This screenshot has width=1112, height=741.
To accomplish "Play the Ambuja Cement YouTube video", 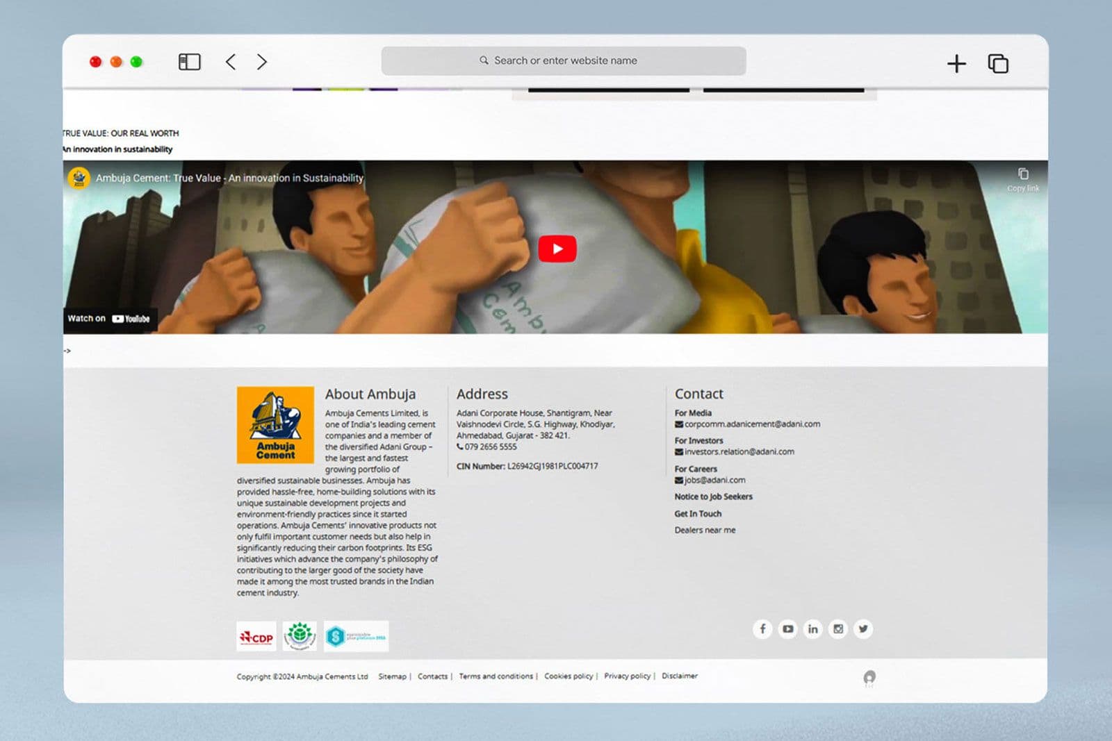I will pos(557,249).
